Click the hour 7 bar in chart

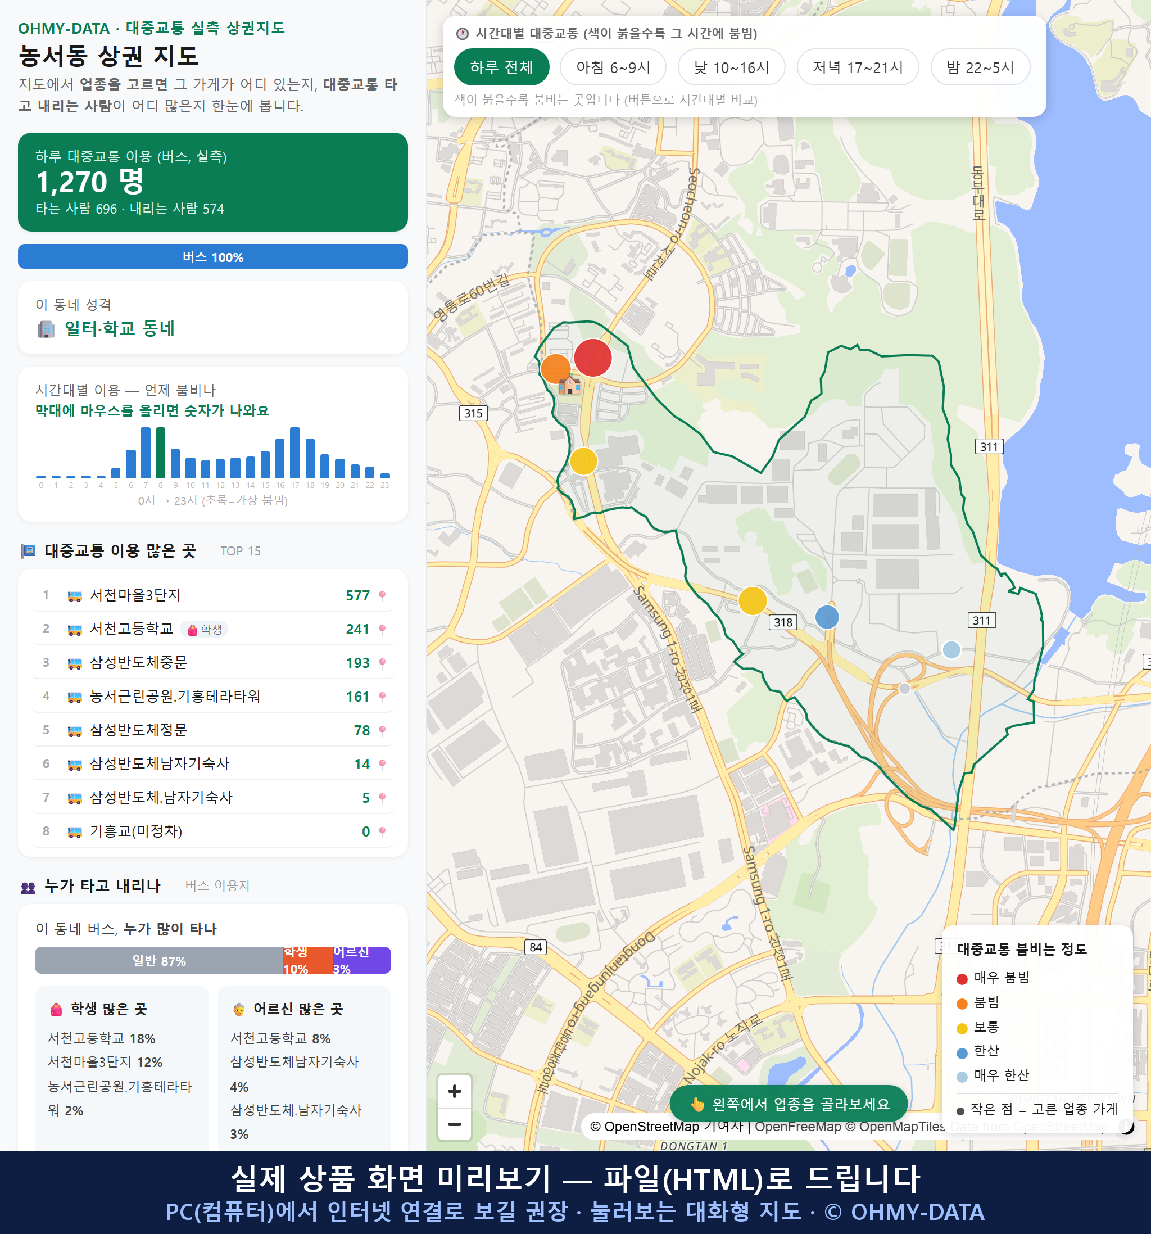tap(146, 452)
